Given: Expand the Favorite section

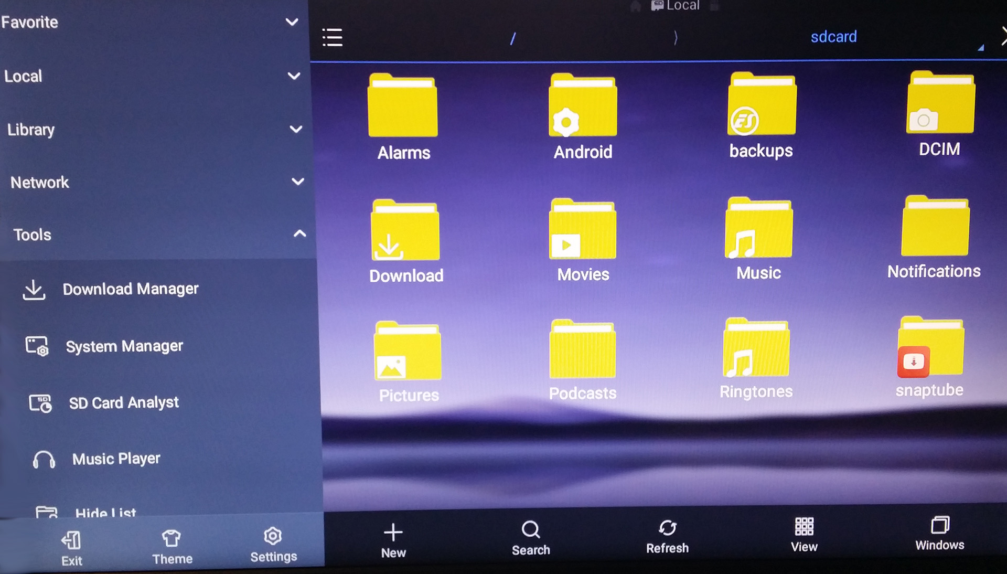Looking at the screenshot, I should pyautogui.click(x=294, y=22).
